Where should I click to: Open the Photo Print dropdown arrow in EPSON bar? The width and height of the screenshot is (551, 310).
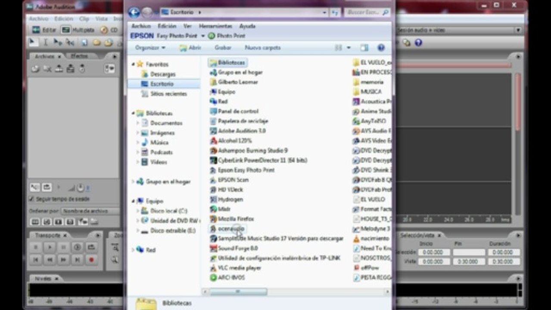[203, 36]
